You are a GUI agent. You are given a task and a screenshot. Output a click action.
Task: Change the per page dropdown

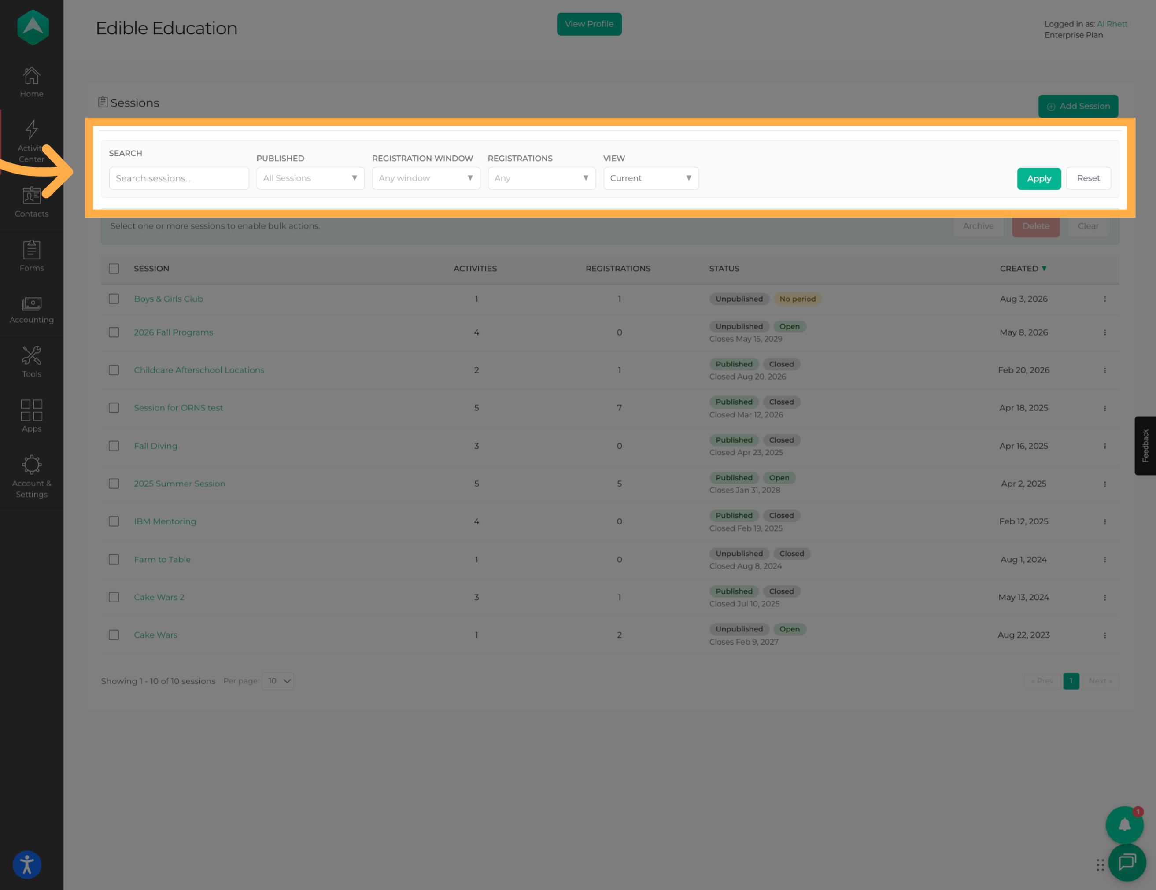click(278, 681)
